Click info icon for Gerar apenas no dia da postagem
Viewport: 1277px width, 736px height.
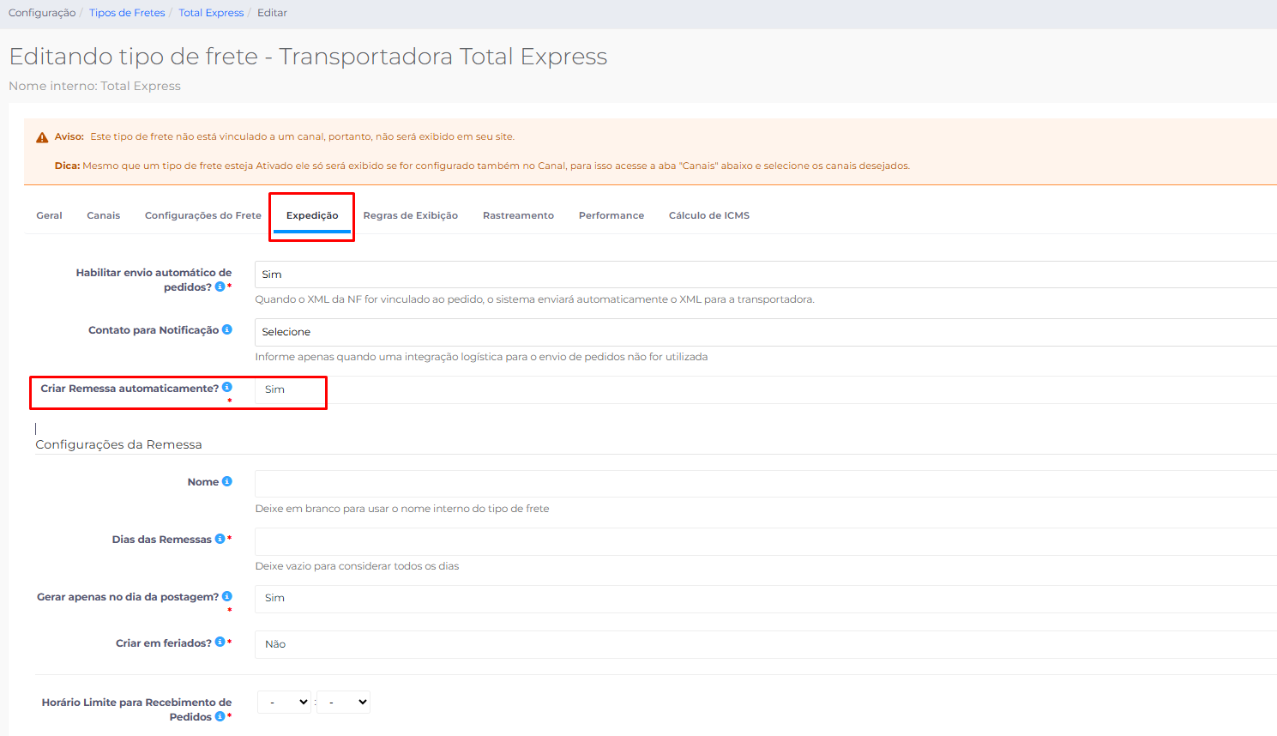(227, 596)
